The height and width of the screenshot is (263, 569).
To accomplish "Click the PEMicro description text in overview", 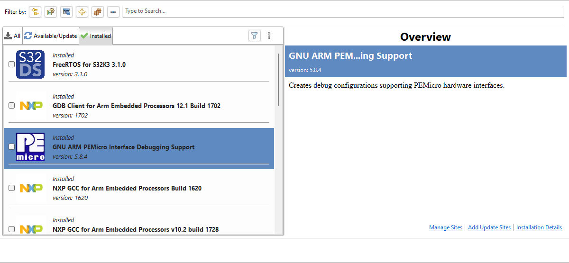I will [x=396, y=86].
